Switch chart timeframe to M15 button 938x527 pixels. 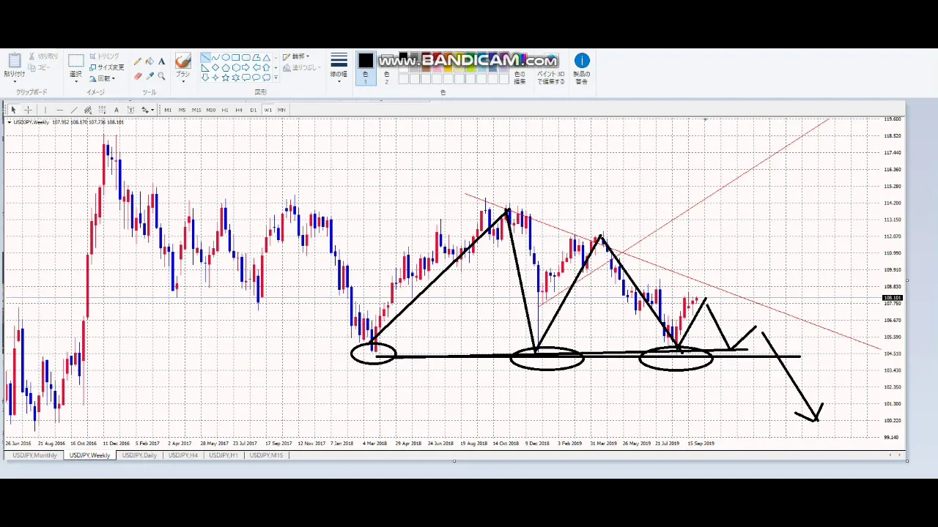click(196, 110)
